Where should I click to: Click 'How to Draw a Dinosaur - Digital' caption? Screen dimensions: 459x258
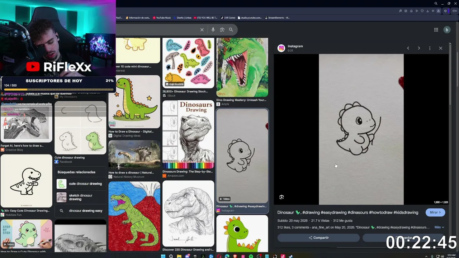tap(131, 132)
